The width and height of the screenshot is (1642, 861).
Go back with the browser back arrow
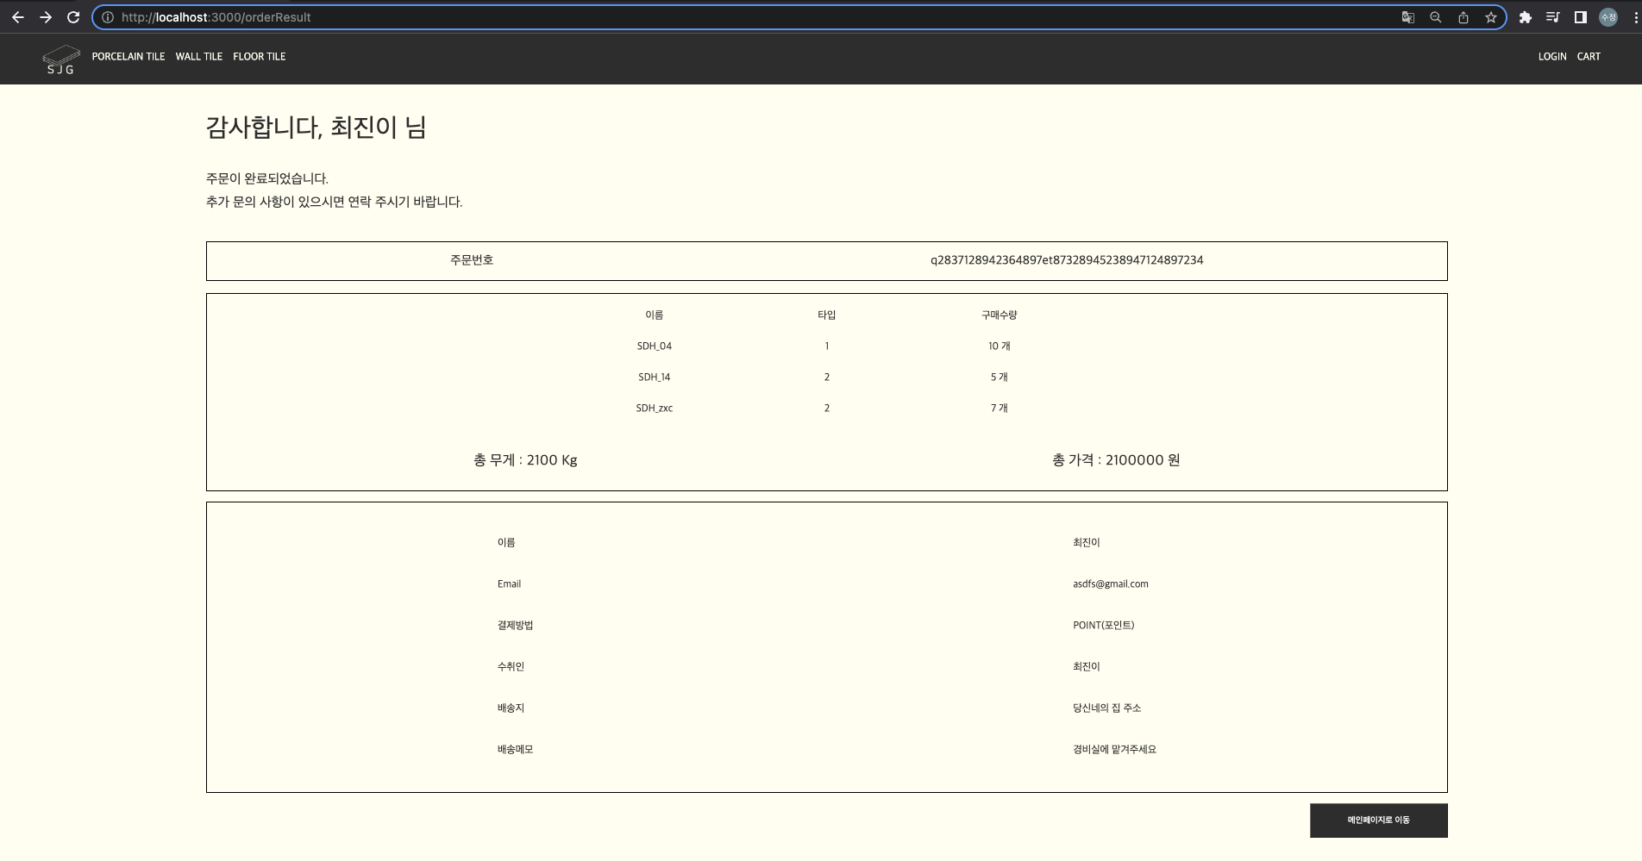pyautogui.click(x=17, y=17)
